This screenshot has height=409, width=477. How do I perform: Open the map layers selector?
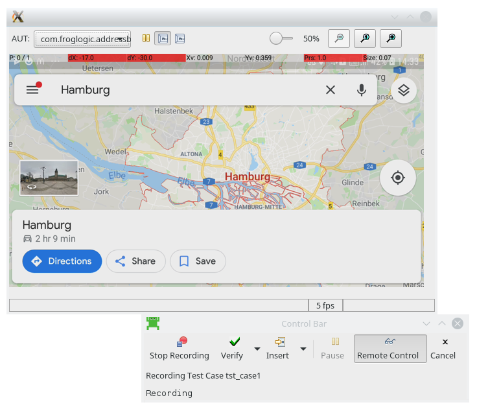tap(403, 90)
